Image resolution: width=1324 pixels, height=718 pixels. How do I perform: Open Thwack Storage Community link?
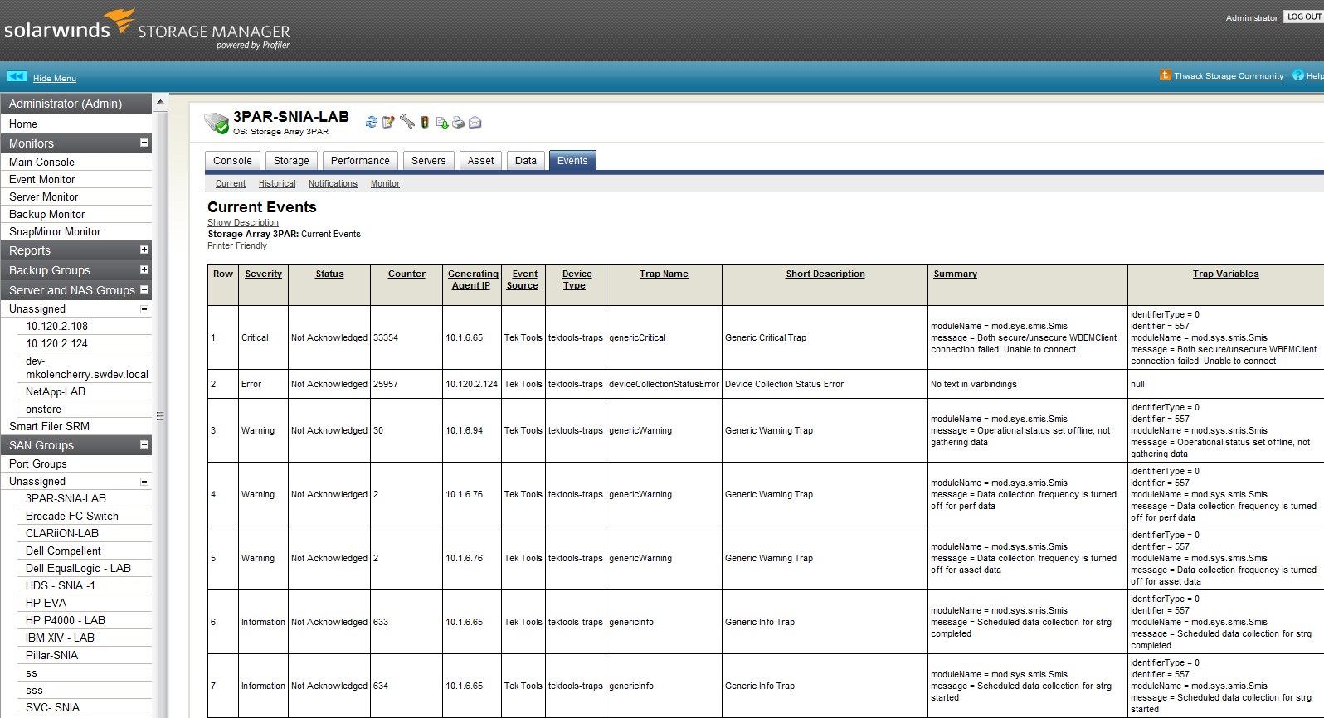click(1229, 76)
